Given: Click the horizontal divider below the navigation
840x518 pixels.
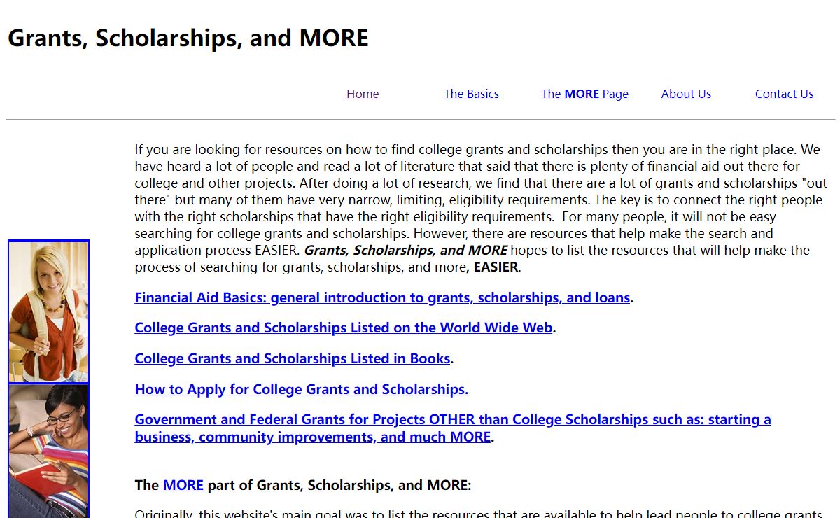Looking at the screenshot, I should [420, 120].
